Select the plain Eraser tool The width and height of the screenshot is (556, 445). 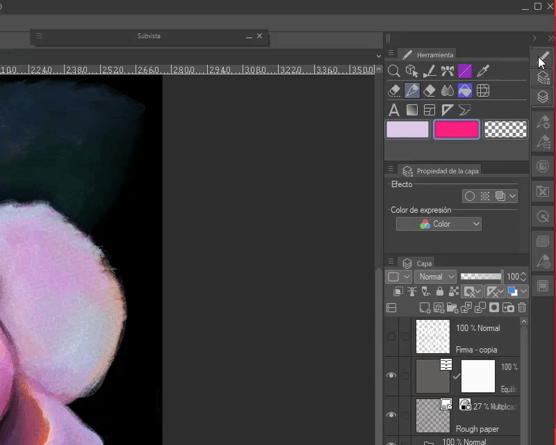tap(430, 90)
